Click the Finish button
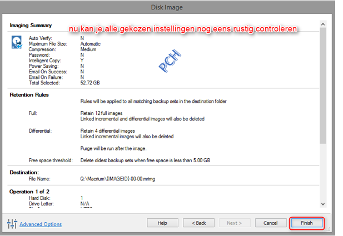 [306, 223]
